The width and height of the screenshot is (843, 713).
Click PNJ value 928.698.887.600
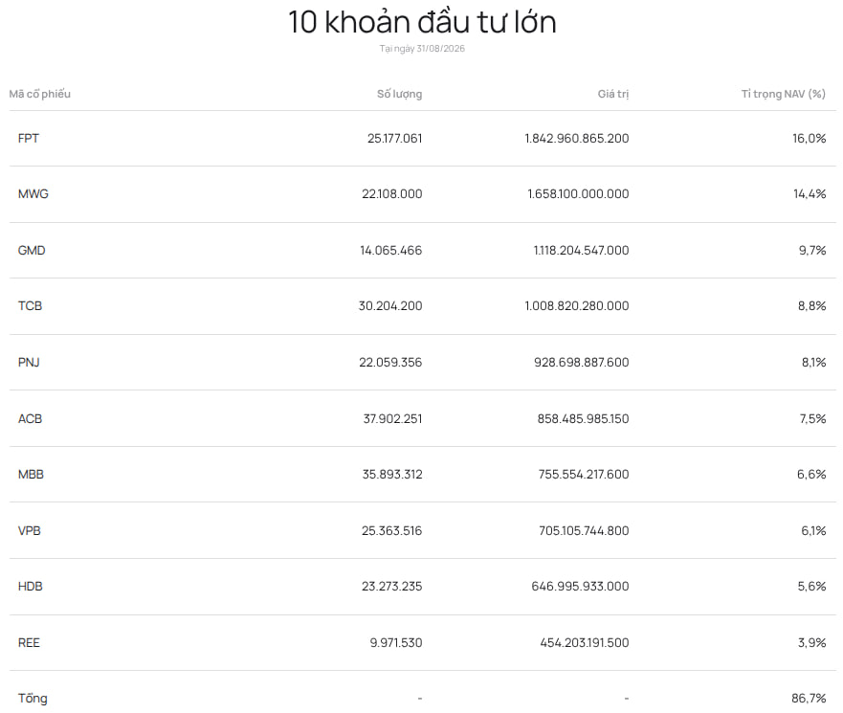click(581, 362)
